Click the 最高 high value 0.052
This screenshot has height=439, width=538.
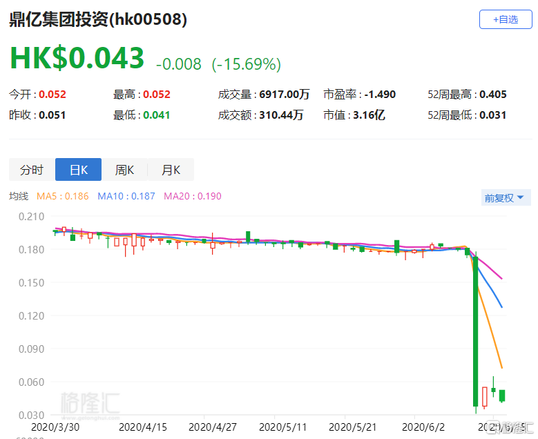[157, 95]
